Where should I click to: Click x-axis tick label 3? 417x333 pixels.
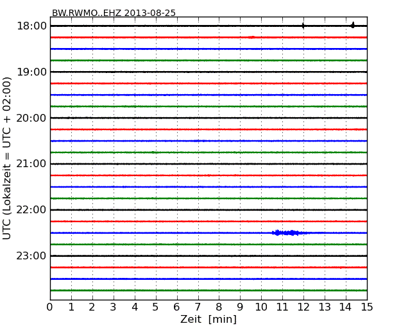[x=114, y=307]
